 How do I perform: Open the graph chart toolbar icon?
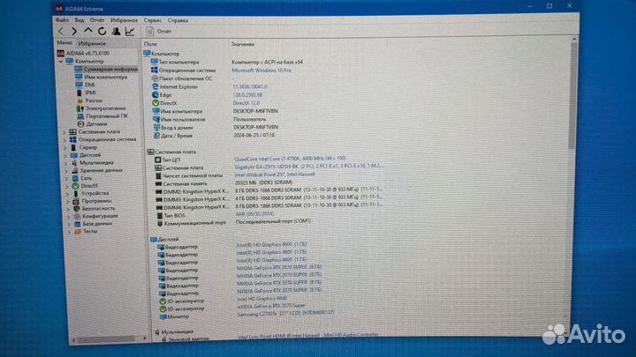click(x=130, y=31)
